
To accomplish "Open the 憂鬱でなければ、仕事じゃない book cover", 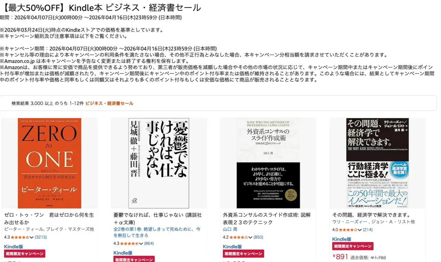I will (x=158, y=163).
